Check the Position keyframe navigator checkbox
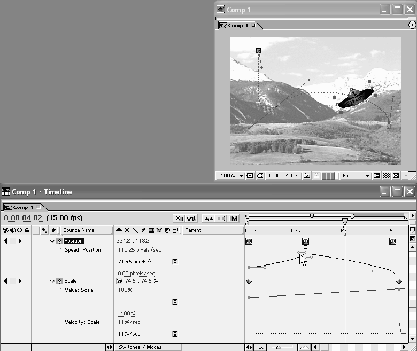 (13, 241)
